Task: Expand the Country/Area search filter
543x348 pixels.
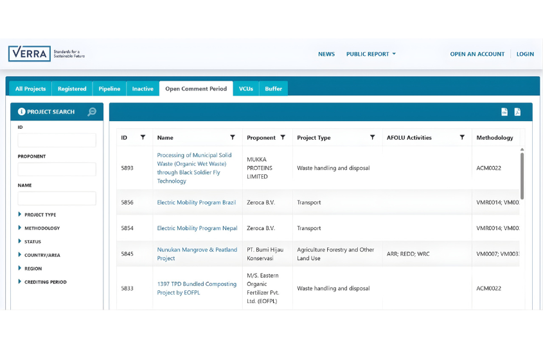Action: [x=42, y=255]
